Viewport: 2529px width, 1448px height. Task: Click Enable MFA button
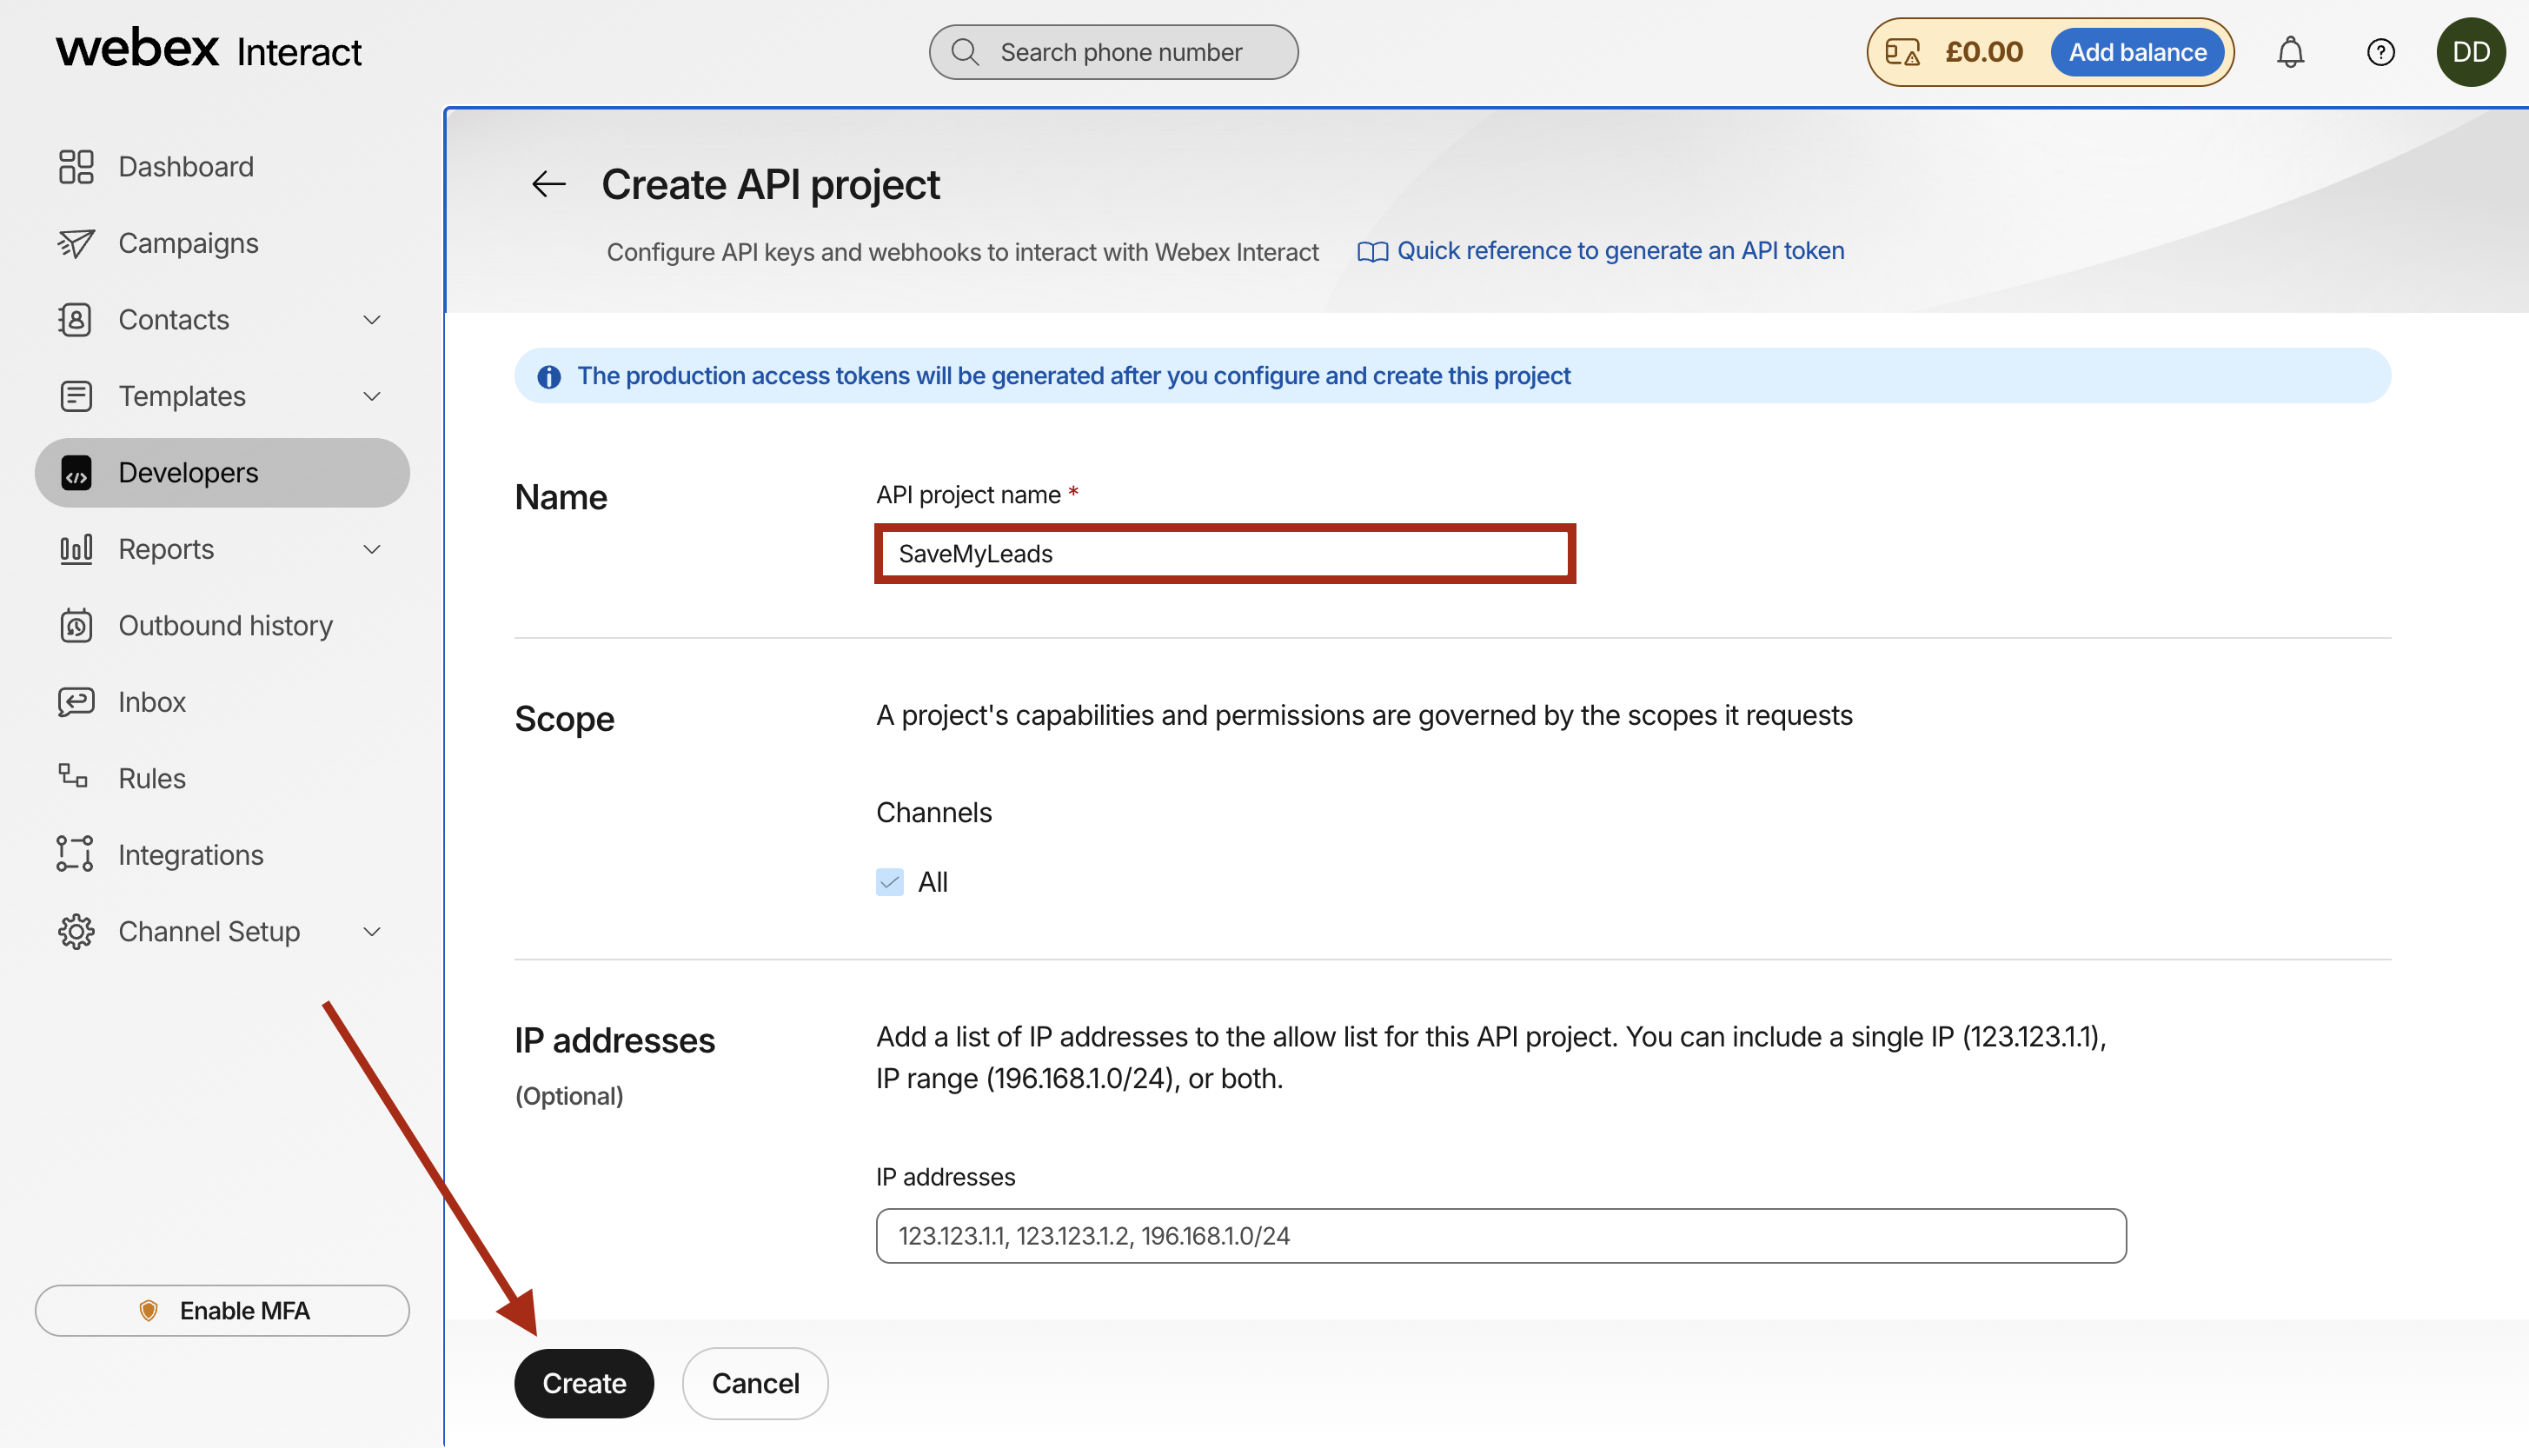(222, 1311)
